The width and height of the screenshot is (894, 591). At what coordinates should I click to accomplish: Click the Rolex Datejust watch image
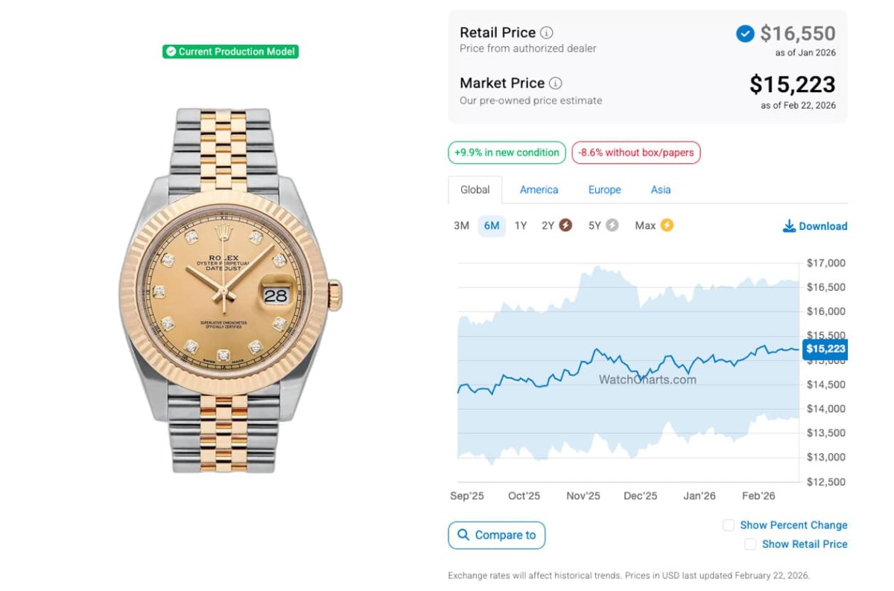pos(230,291)
